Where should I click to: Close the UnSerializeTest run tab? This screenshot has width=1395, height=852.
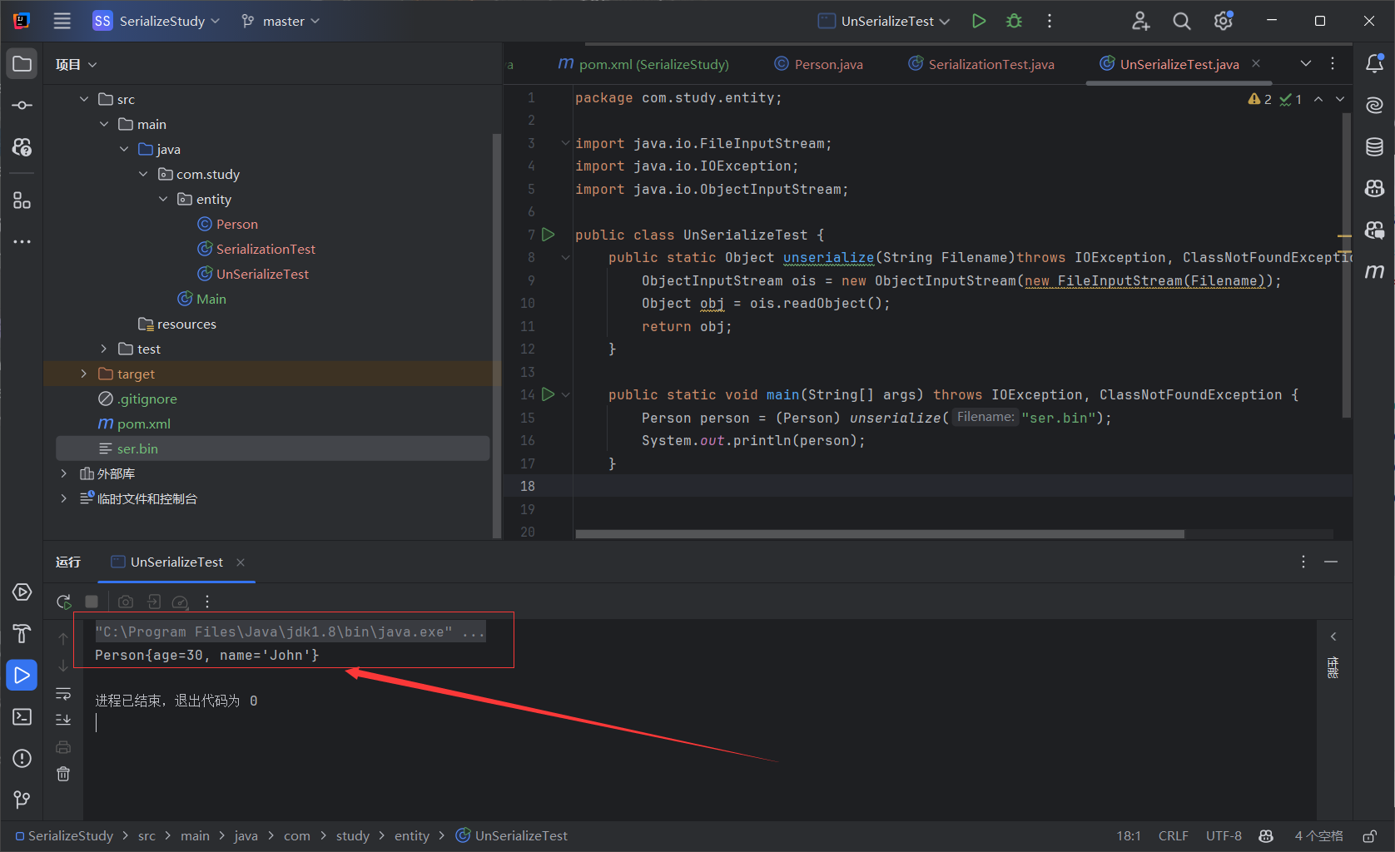[x=241, y=562]
